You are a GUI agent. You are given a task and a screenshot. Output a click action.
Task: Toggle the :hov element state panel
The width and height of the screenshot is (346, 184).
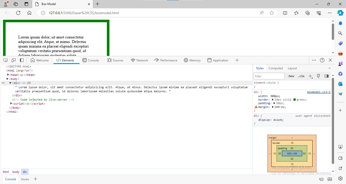(x=291, y=76)
